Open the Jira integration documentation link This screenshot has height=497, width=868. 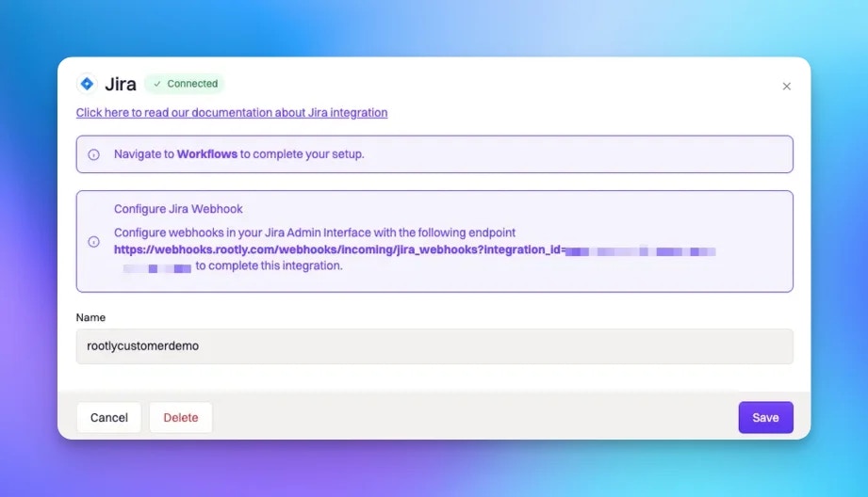(232, 113)
